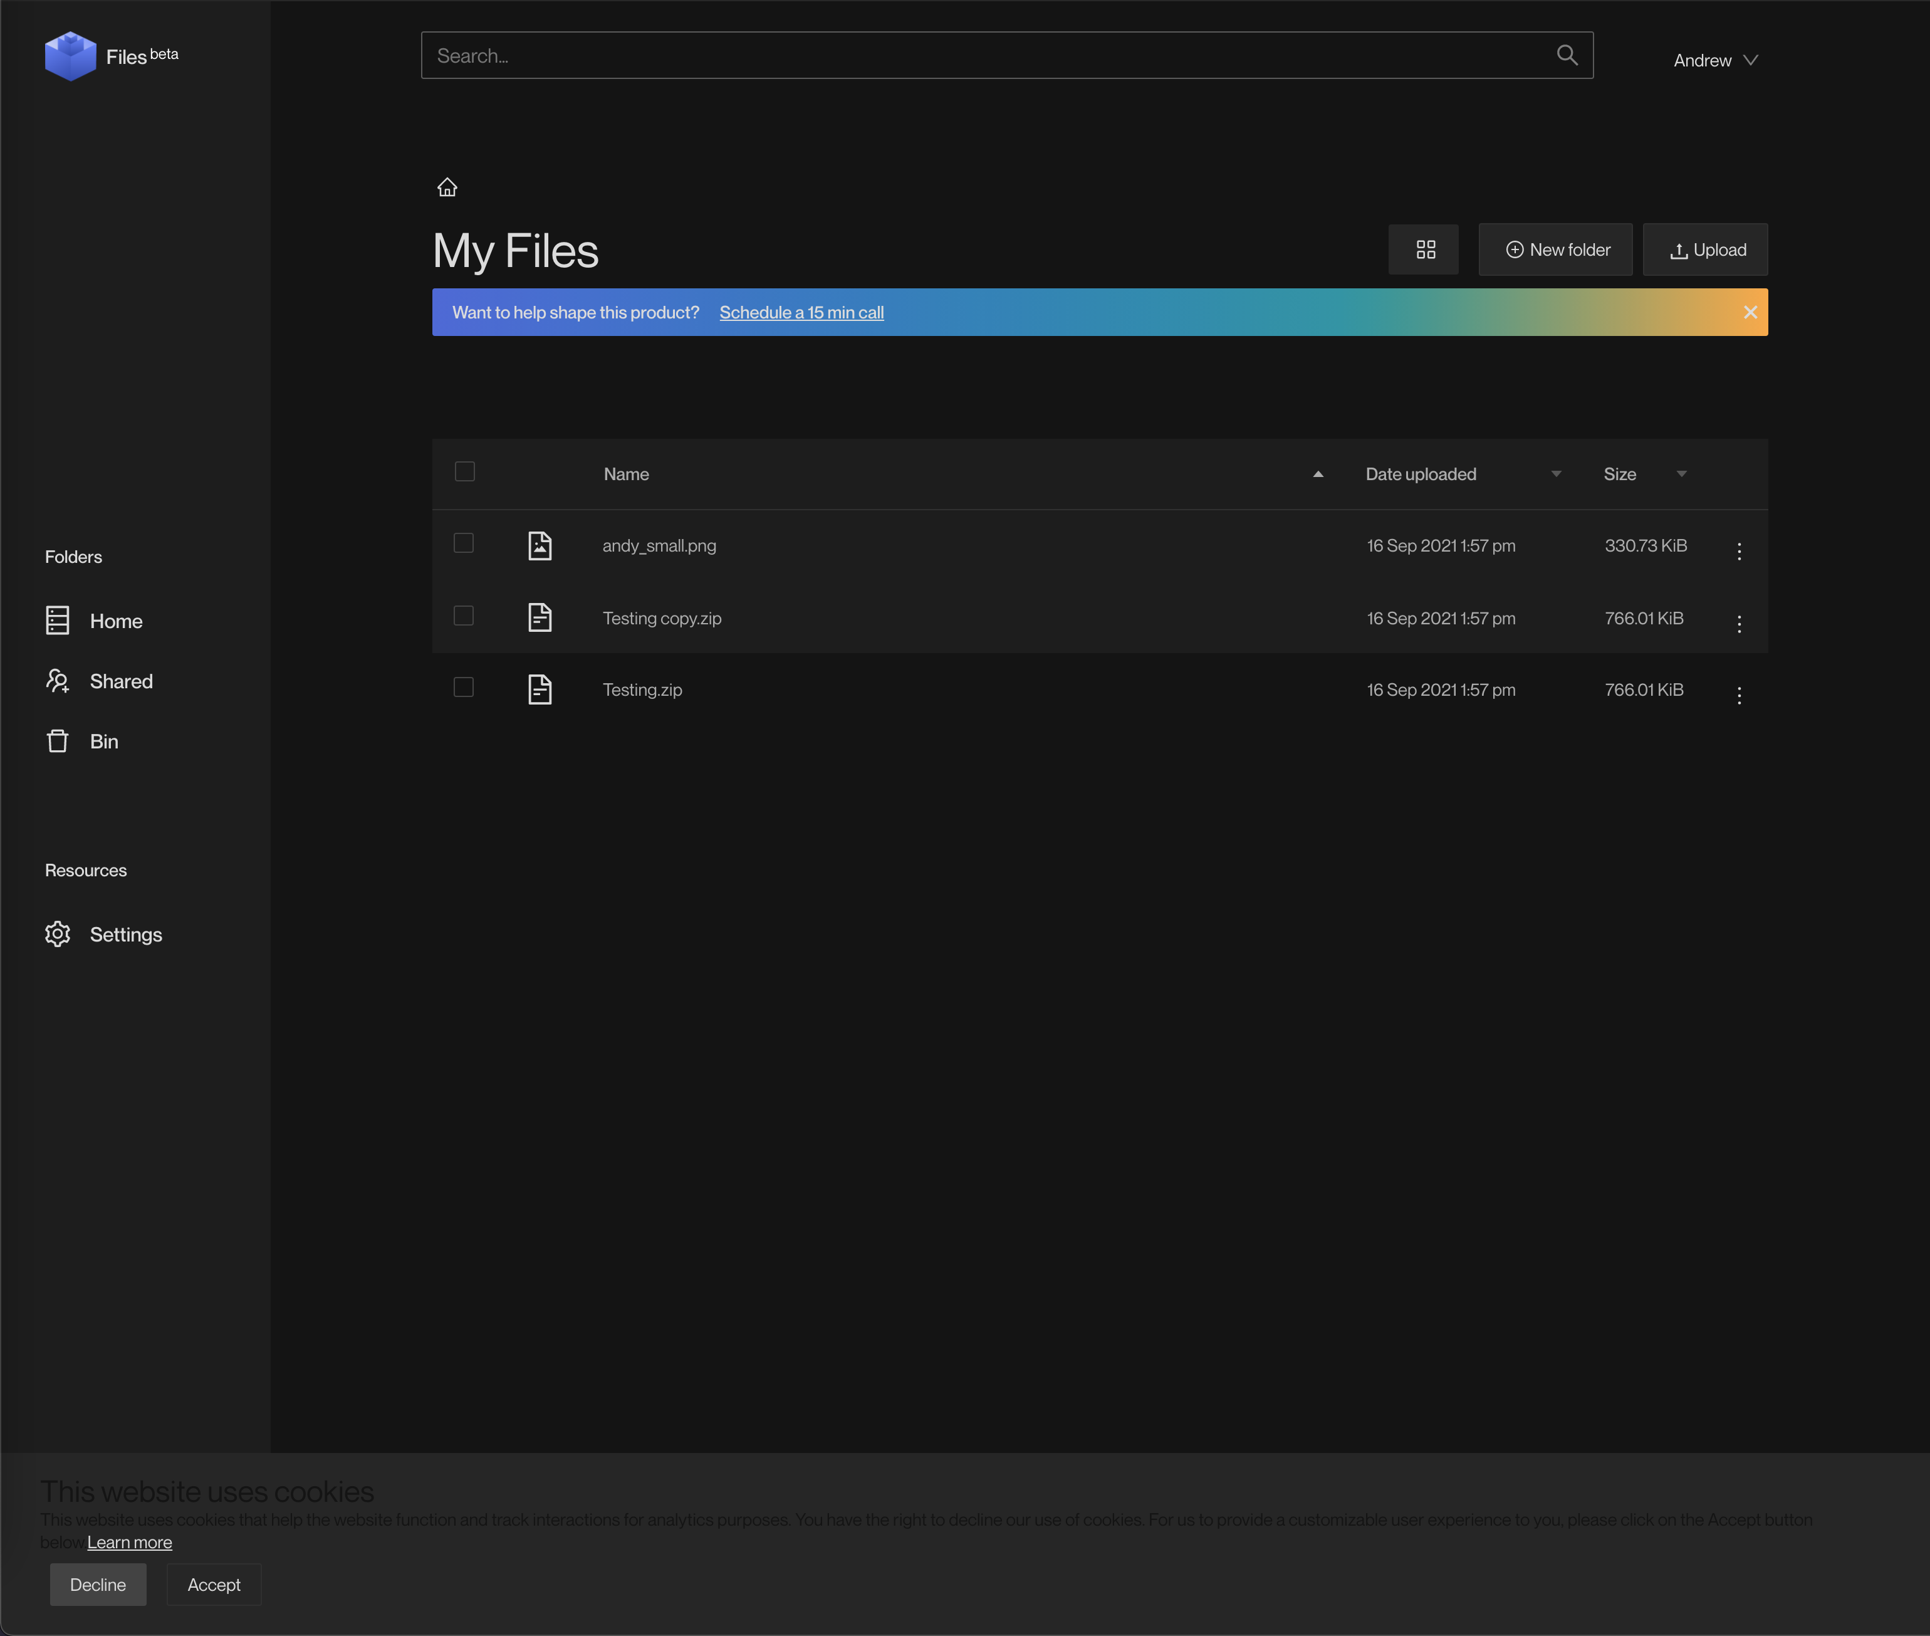Open the Bin
The width and height of the screenshot is (1930, 1636).
pyautogui.click(x=104, y=741)
